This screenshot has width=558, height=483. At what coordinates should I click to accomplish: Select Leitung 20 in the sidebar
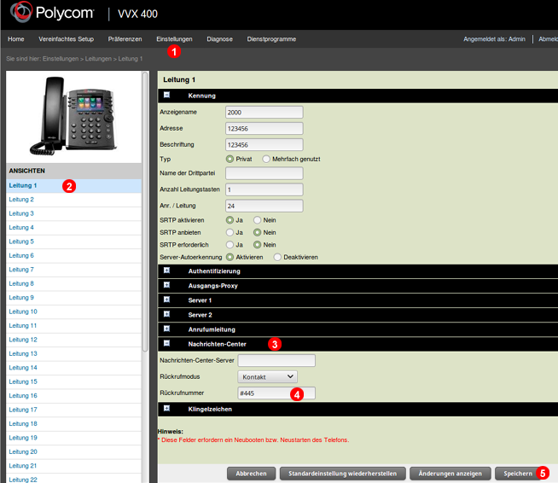click(73, 452)
